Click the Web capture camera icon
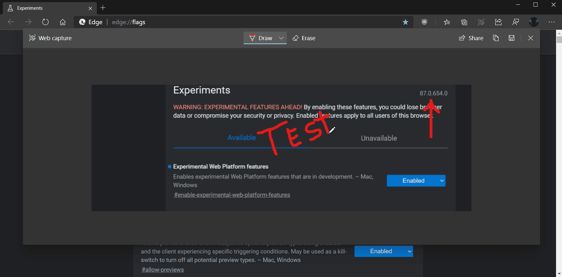 coord(32,38)
